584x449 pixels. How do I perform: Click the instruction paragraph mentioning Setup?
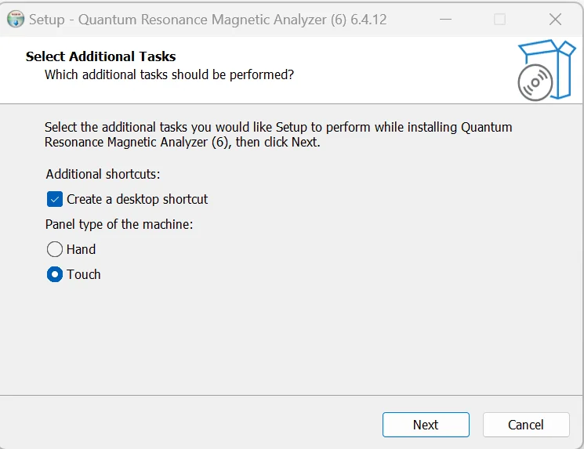[x=278, y=135]
